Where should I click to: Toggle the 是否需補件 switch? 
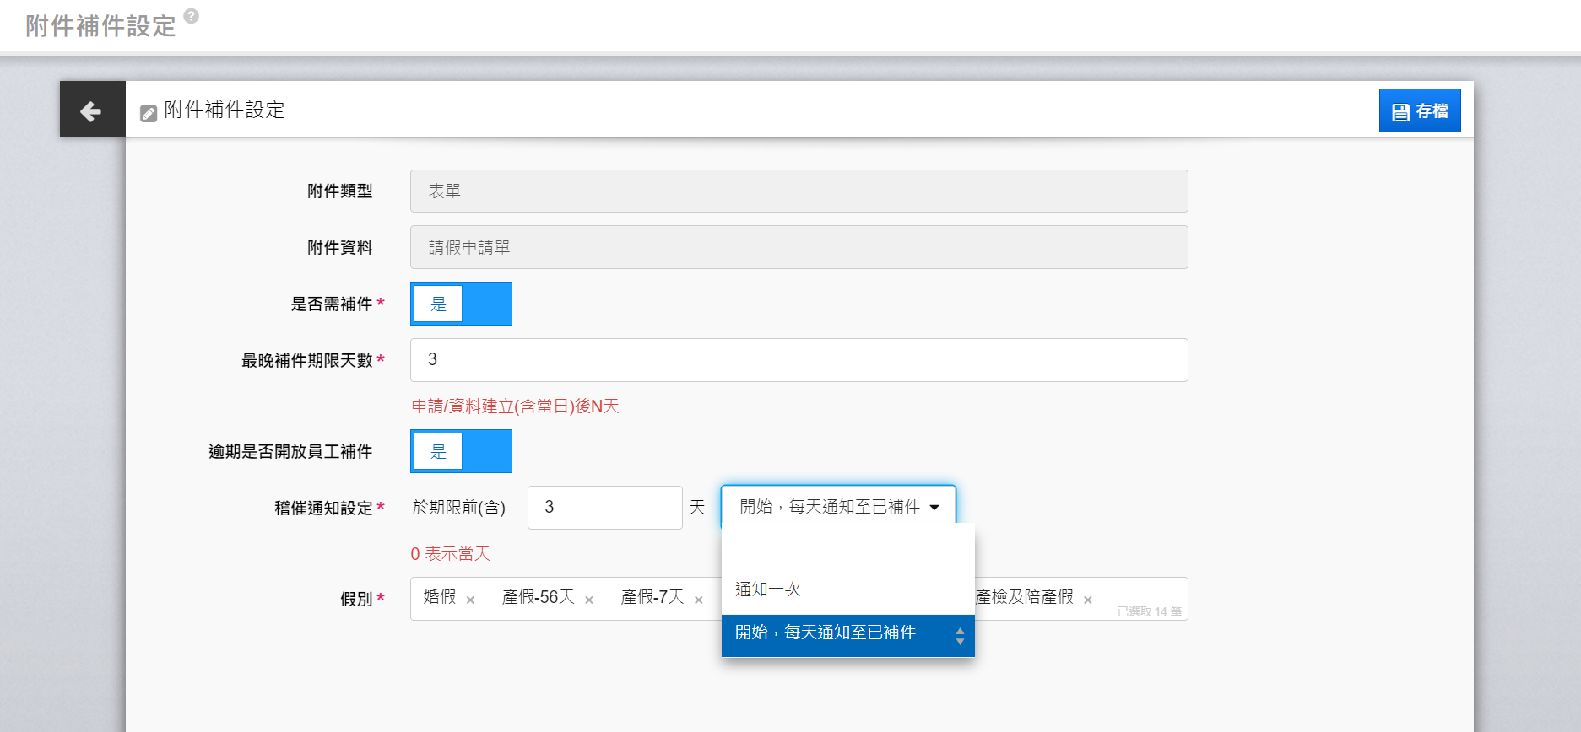461,304
